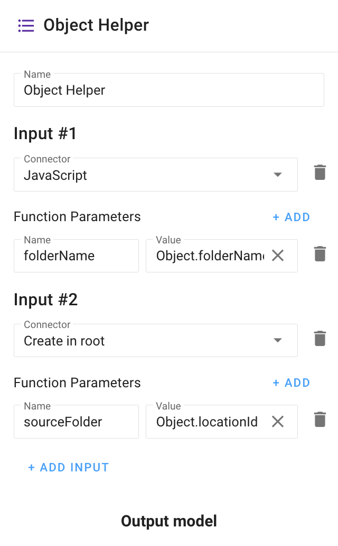Click the purple list icon beside Object Helper
This screenshot has height=546, width=338.
click(x=26, y=25)
